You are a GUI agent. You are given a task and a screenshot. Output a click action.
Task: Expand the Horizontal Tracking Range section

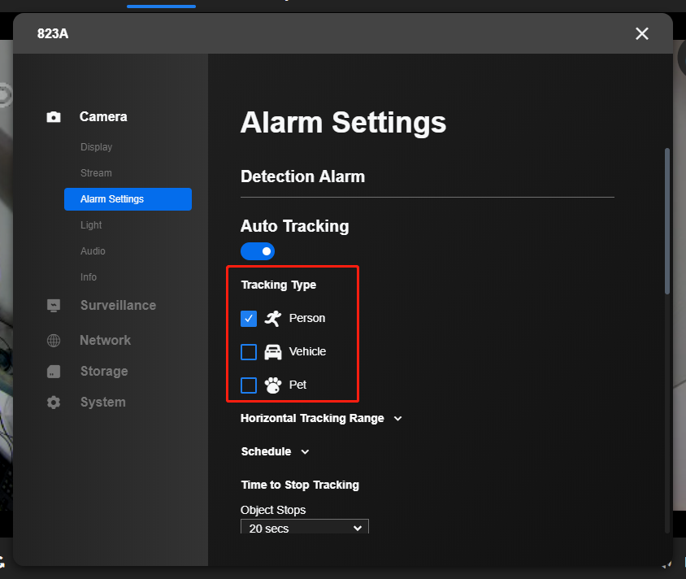(x=321, y=418)
